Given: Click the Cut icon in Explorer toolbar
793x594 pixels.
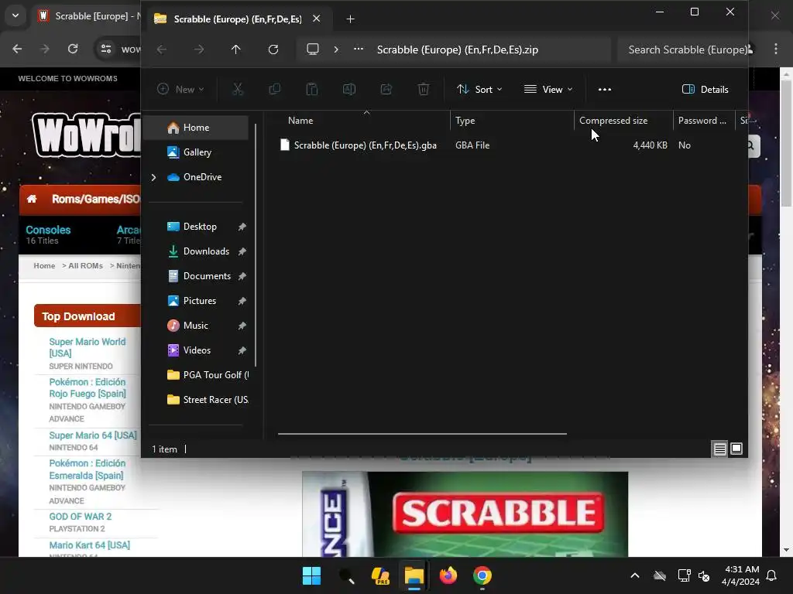Looking at the screenshot, I should 237,90.
